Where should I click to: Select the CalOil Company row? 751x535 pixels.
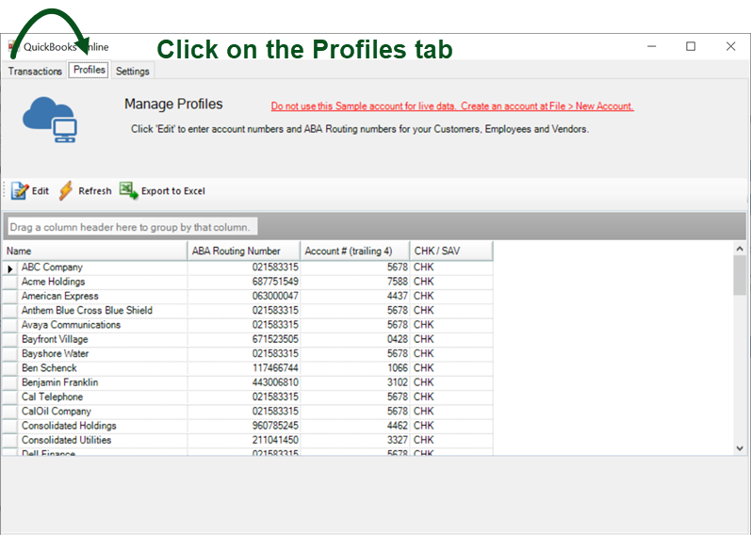click(x=248, y=411)
